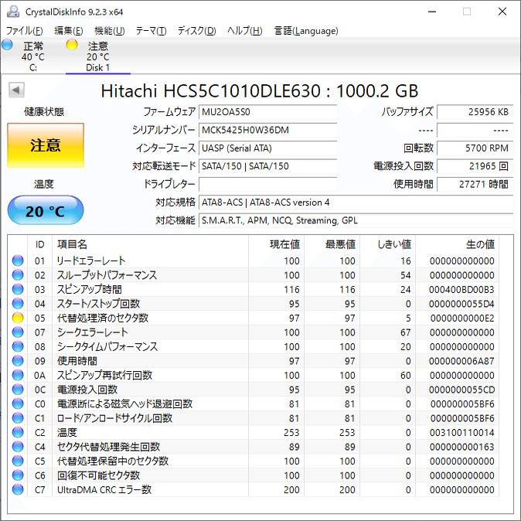The width and height of the screenshot is (521, 521).
Task: Click the blue status icon for row C5
Action: click(18, 461)
